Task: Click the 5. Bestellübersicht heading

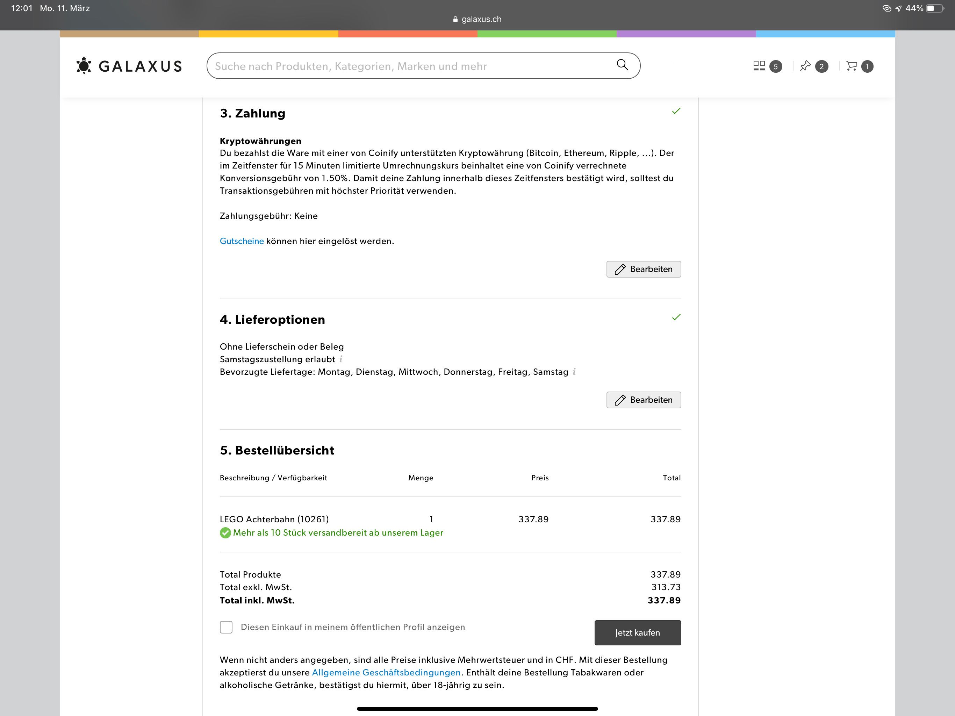Action: (x=277, y=450)
